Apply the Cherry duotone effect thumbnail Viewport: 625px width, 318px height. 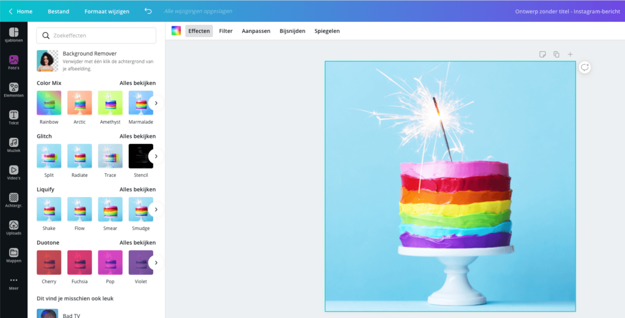49,262
